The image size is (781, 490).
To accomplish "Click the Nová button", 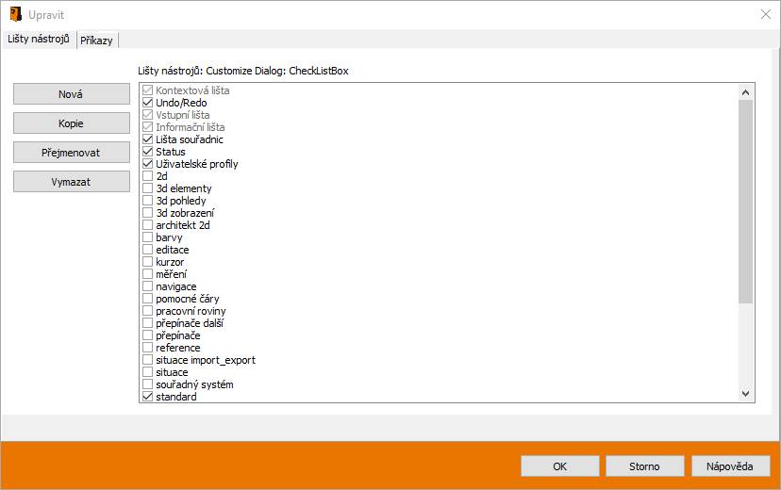I will pos(71,94).
